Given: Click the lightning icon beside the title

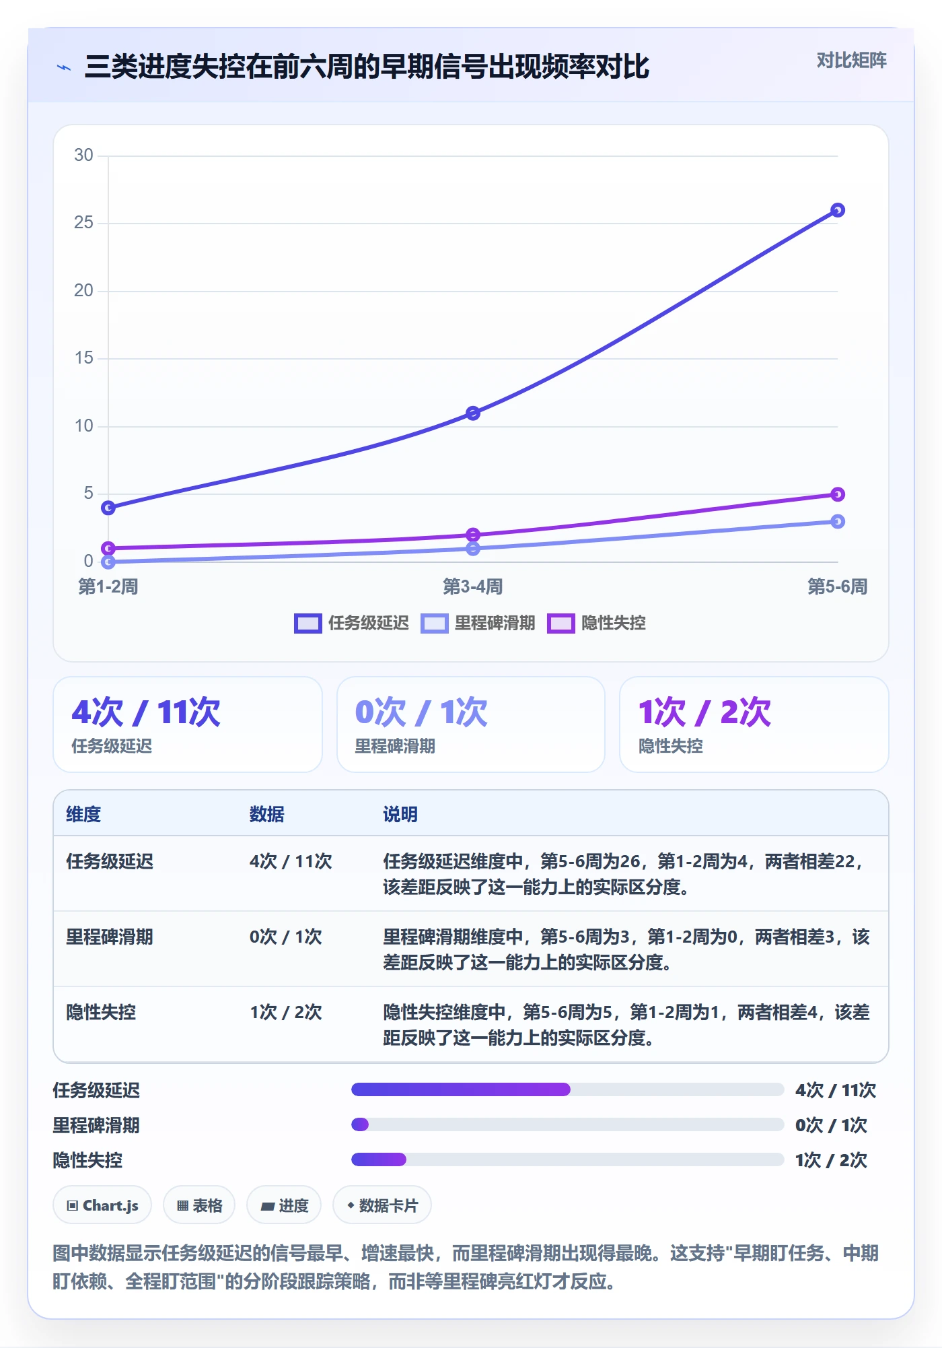Looking at the screenshot, I should [x=64, y=67].
